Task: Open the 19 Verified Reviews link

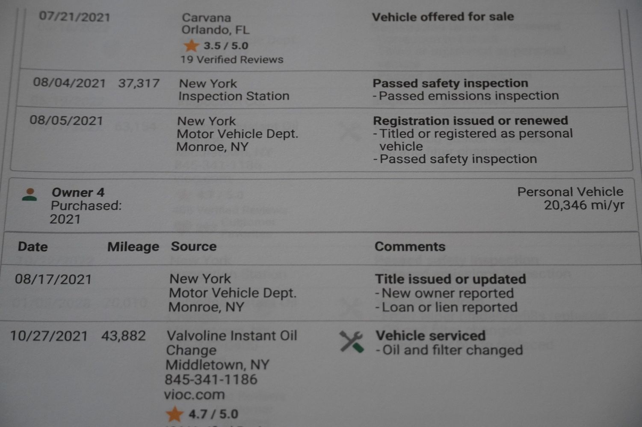Action: [231, 59]
